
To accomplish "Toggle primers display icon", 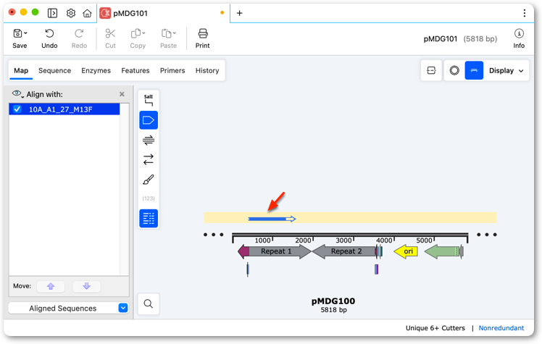I will tap(149, 140).
